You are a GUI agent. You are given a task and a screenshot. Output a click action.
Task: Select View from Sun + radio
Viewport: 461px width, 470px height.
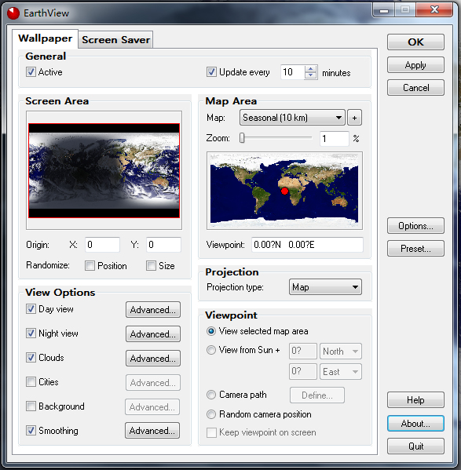[211, 350]
